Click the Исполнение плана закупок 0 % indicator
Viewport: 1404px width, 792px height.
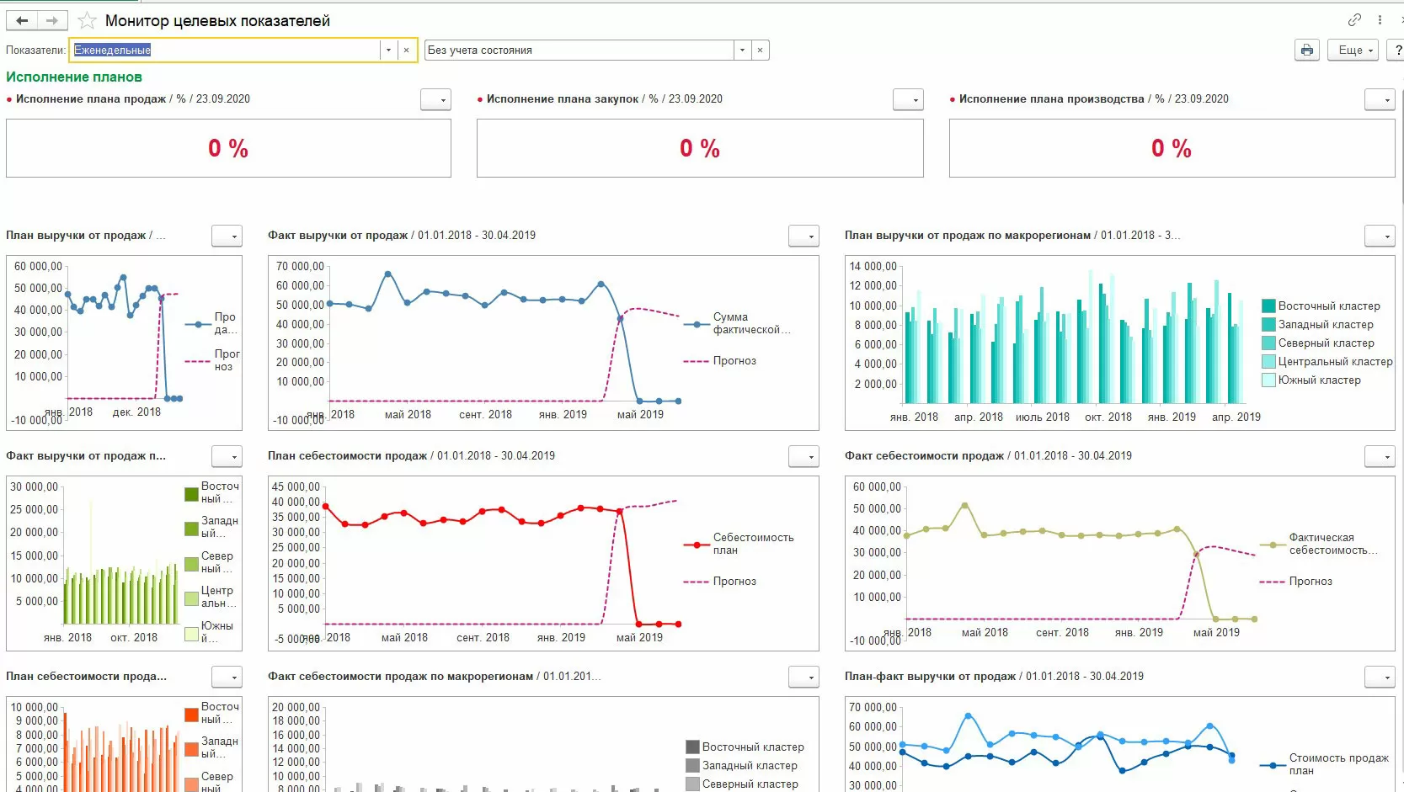(700, 148)
